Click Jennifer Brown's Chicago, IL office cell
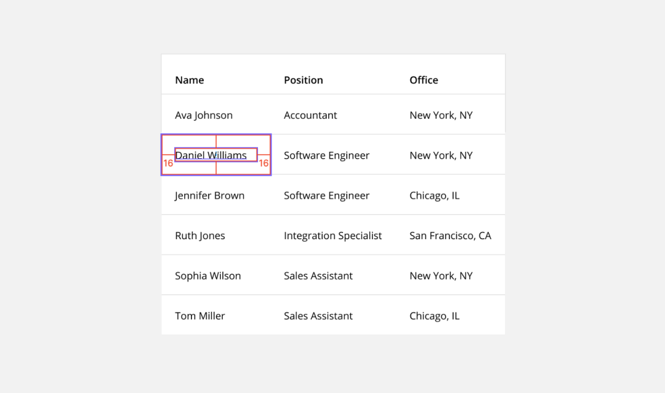665x393 pixels. [434, 196]
